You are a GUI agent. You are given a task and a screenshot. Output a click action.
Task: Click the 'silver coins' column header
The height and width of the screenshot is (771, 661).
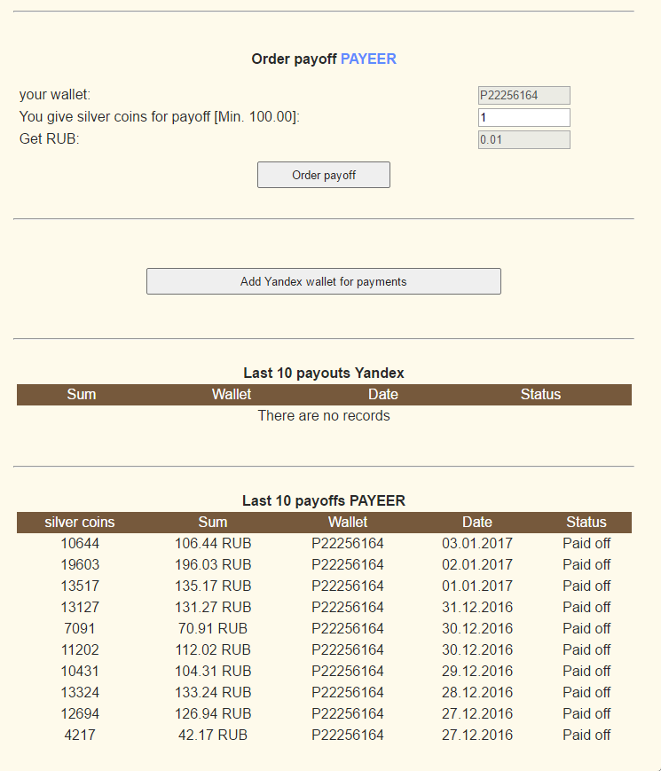coord(80,523)
